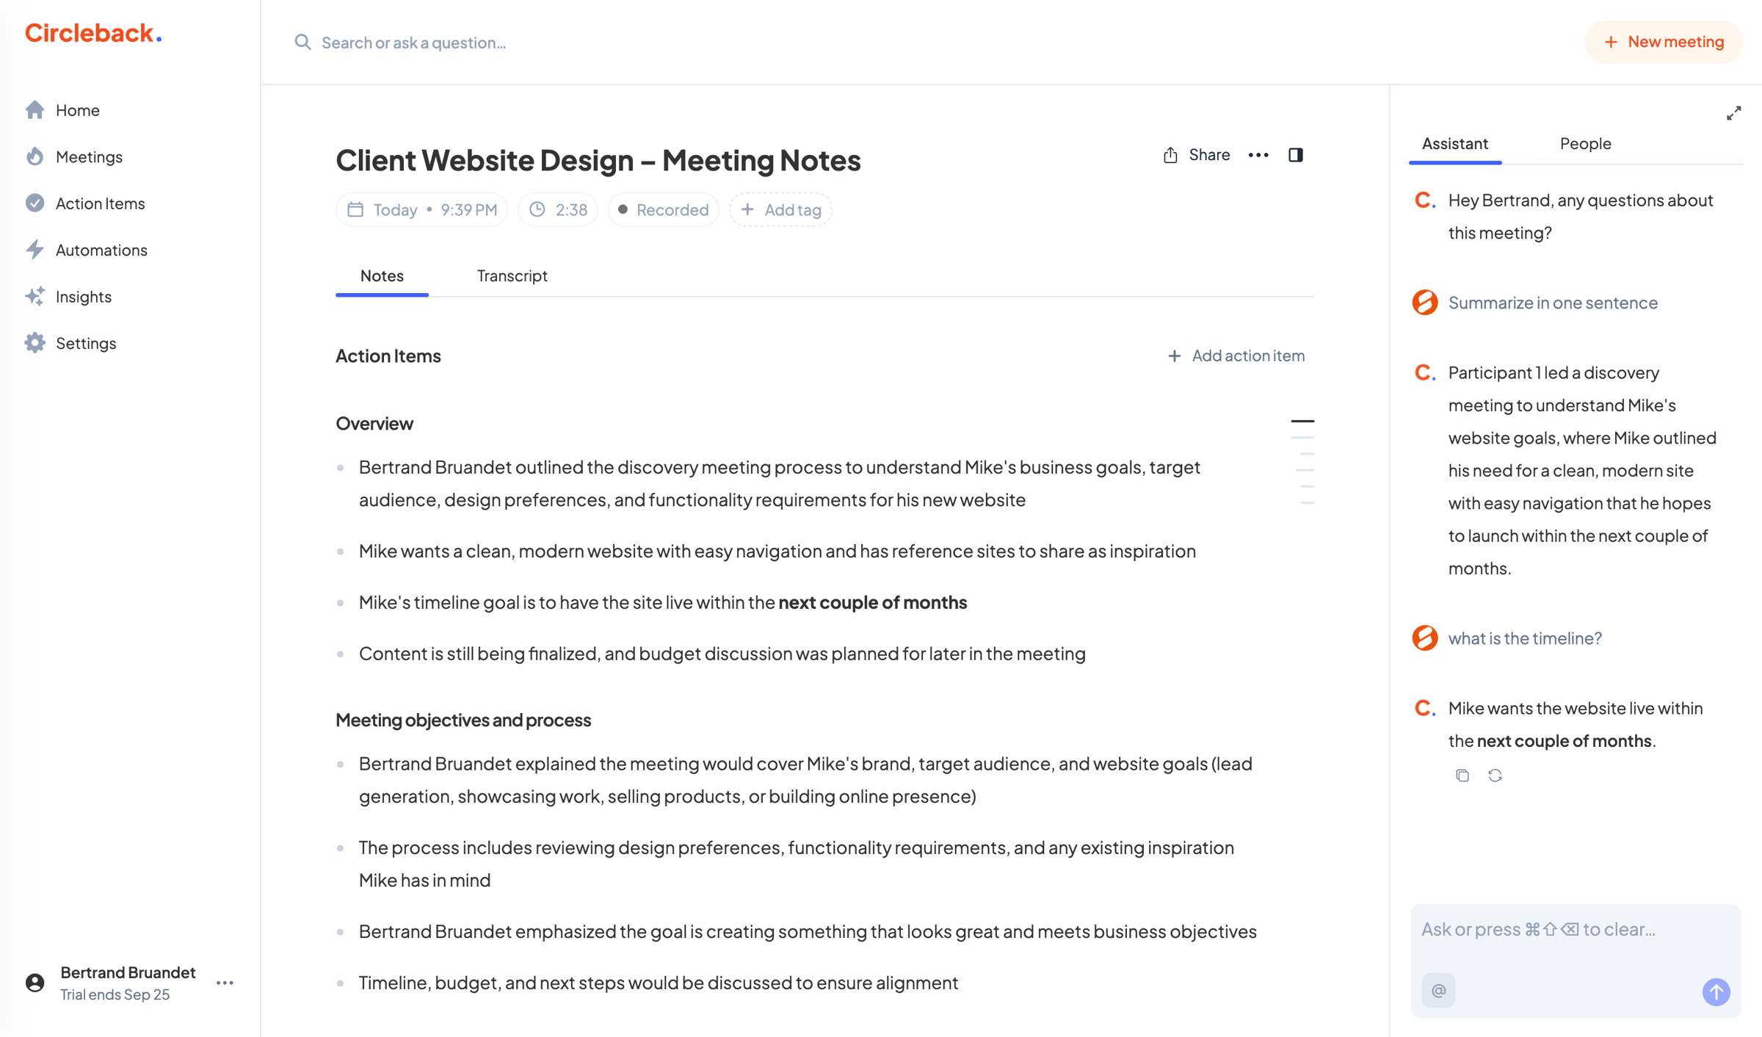Insert mention using the @ button
The height and width of the screenshot is (1037, 1762).
[1438, 991]
